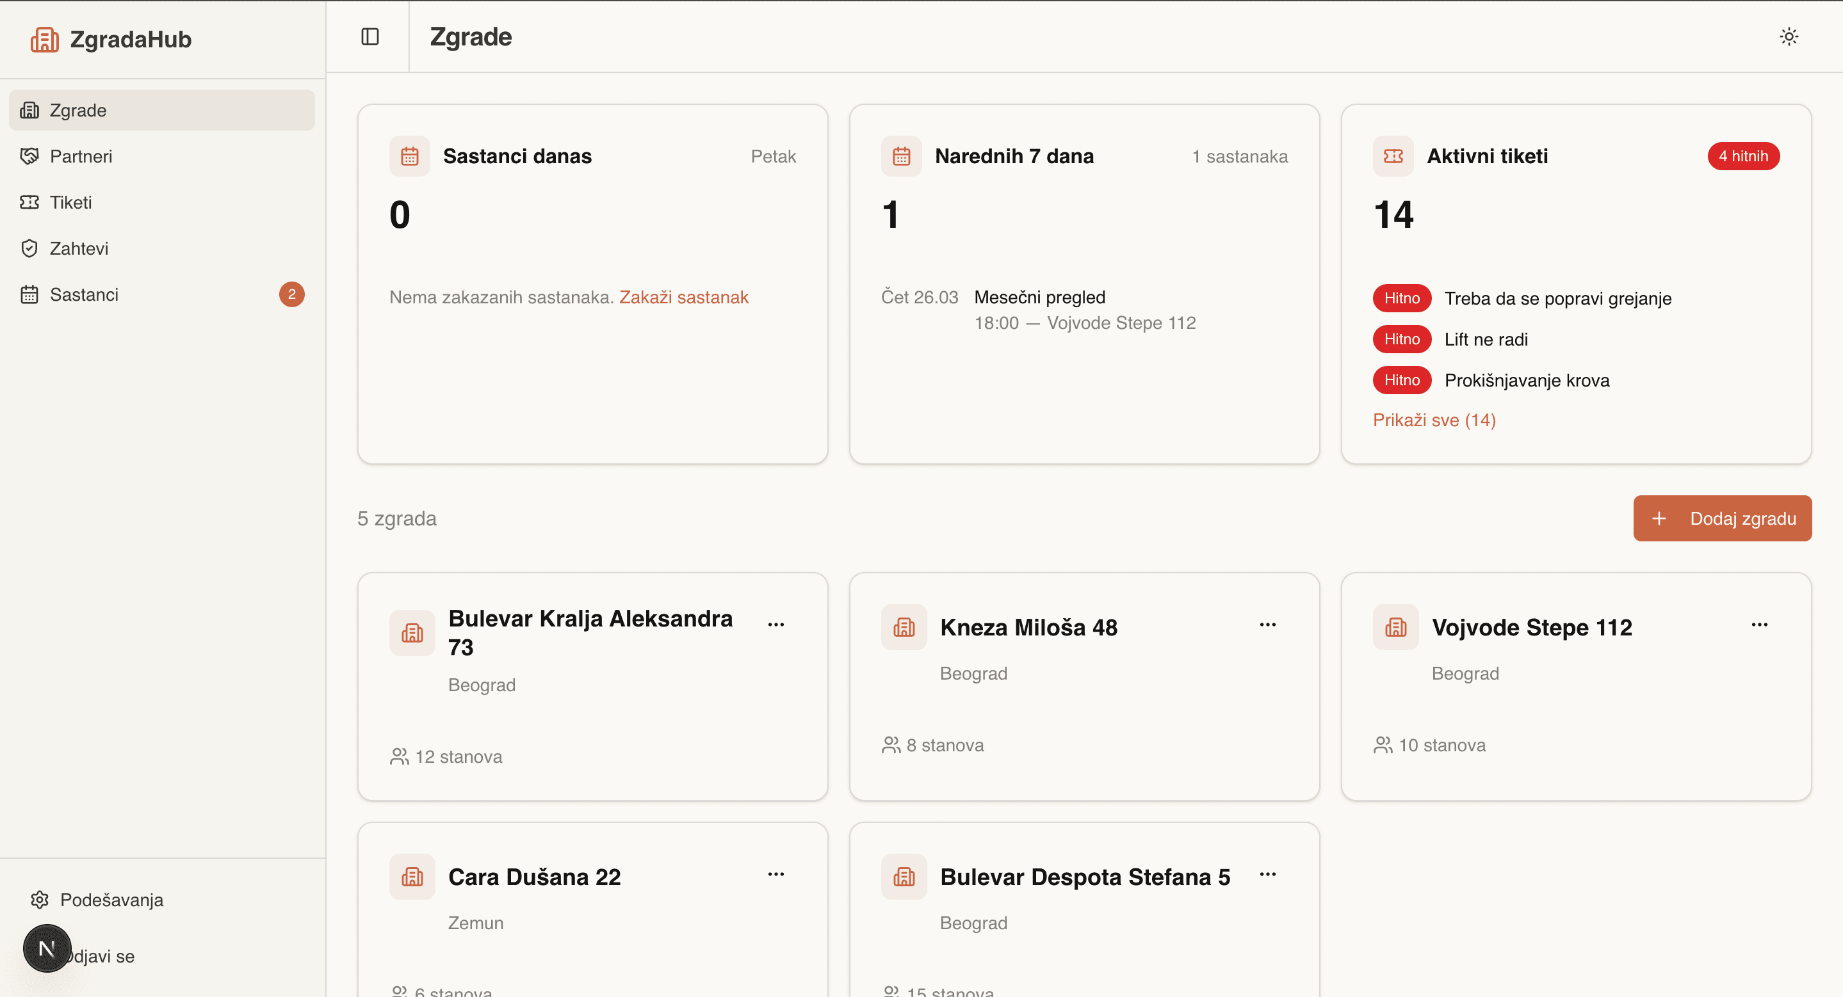Viewport: 1843px width, 997px height.
Task: Open the Tiketi section in the sidebar
Action: 70,202
